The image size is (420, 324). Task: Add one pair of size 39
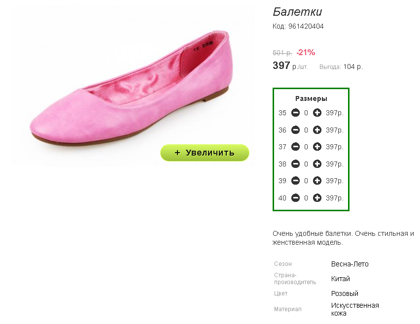(317, 181)
